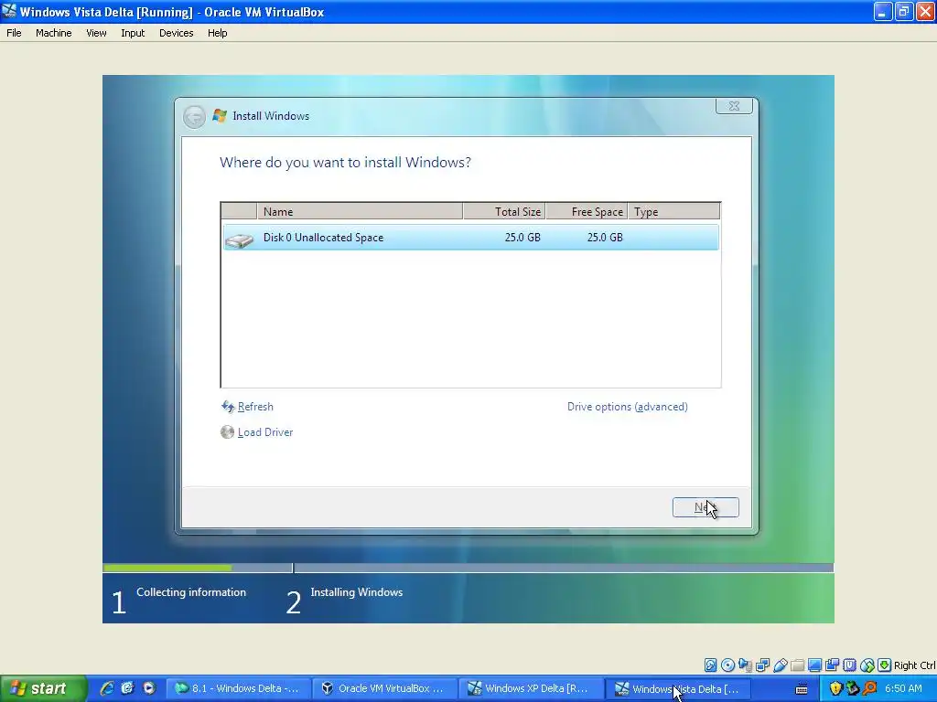Open the View menu
Screen dimensions: 937x702
[x=96, y=33]
